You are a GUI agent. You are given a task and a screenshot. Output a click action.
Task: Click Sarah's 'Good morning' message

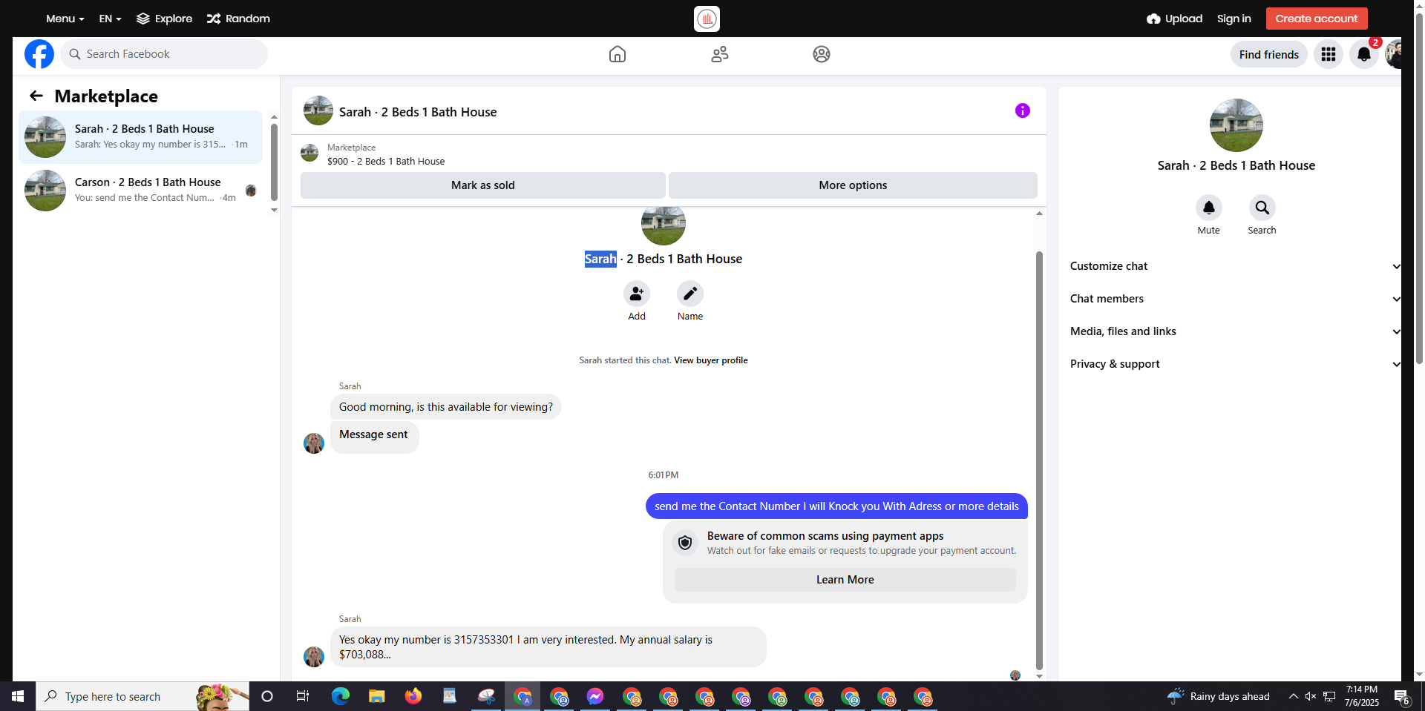[x=446, y=407]
